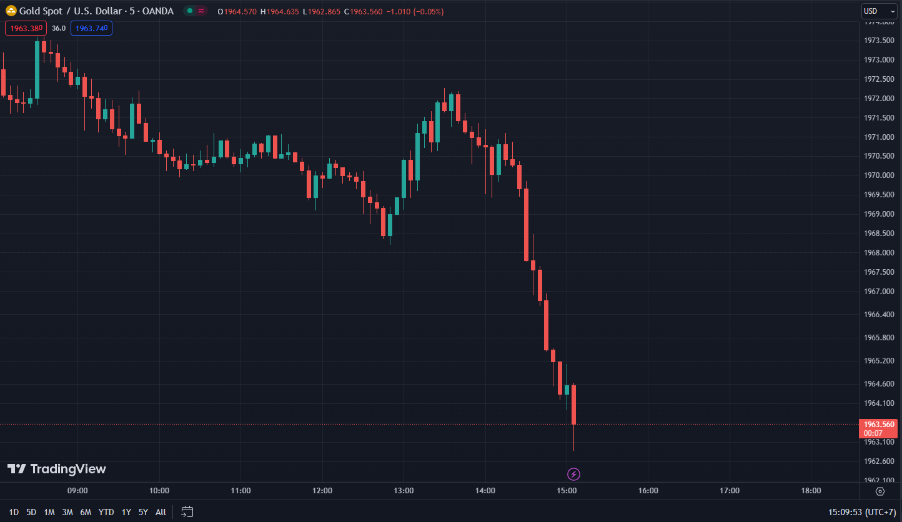Select the 1D time range

[14, 512]
